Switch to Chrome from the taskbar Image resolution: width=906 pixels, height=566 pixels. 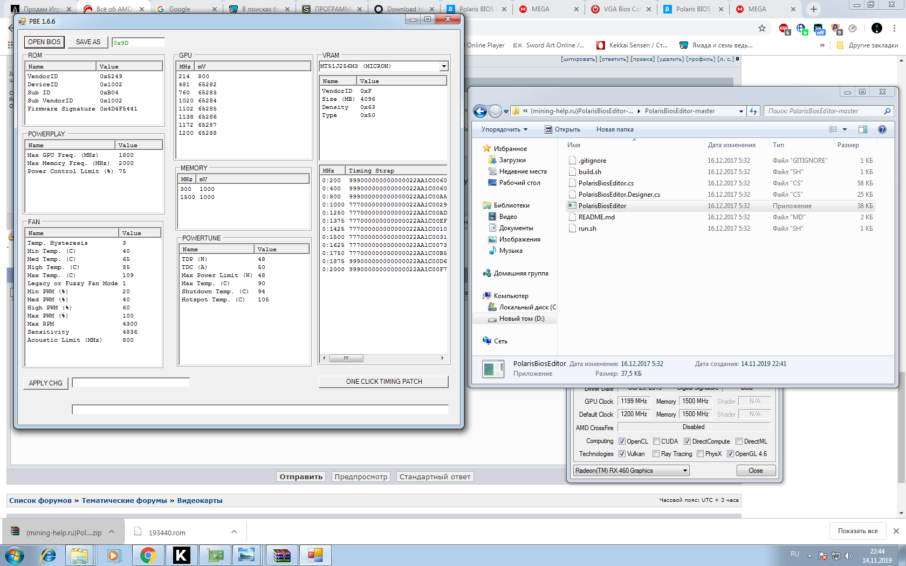tap(148, 555)
